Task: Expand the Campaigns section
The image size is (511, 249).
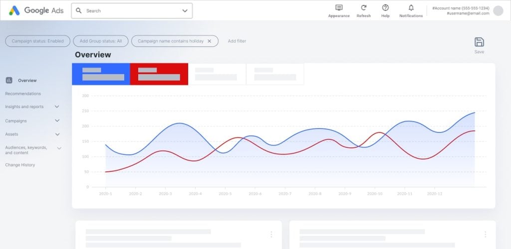Action: pyautogui.click(x=57, y=121)
